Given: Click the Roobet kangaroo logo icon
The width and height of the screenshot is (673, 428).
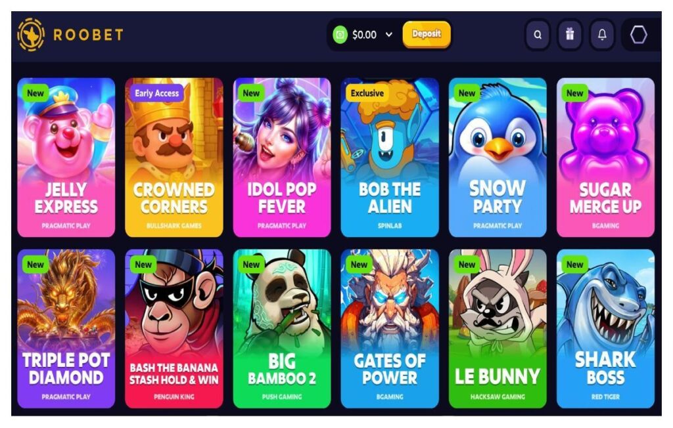Looking at the screenshot, I should [31, 35].
